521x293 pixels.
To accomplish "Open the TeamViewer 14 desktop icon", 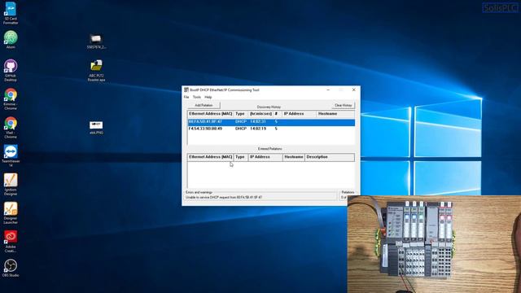I will 11,155.
